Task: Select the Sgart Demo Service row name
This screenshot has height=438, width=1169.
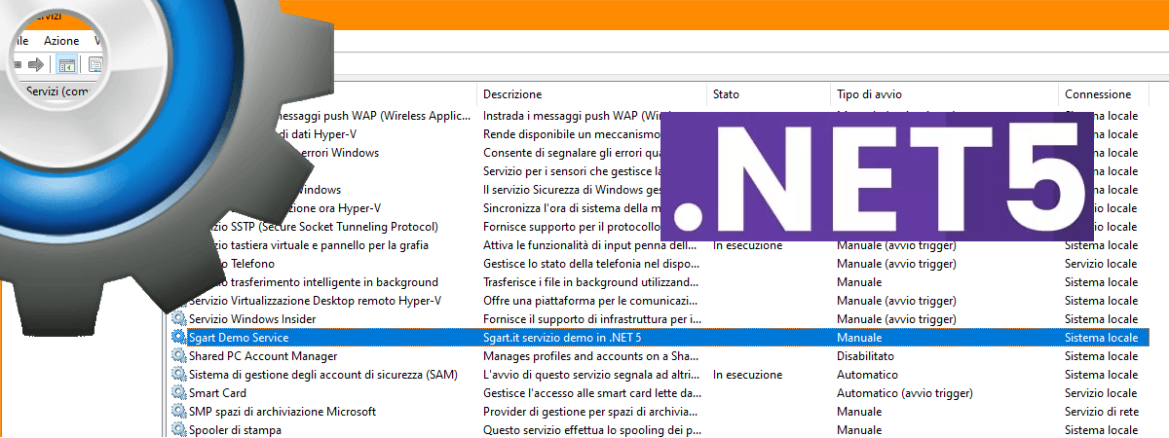Action: [x=239, y=338]
